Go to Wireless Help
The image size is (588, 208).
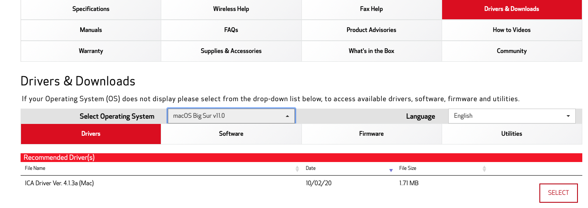click(x=231, y=9)
